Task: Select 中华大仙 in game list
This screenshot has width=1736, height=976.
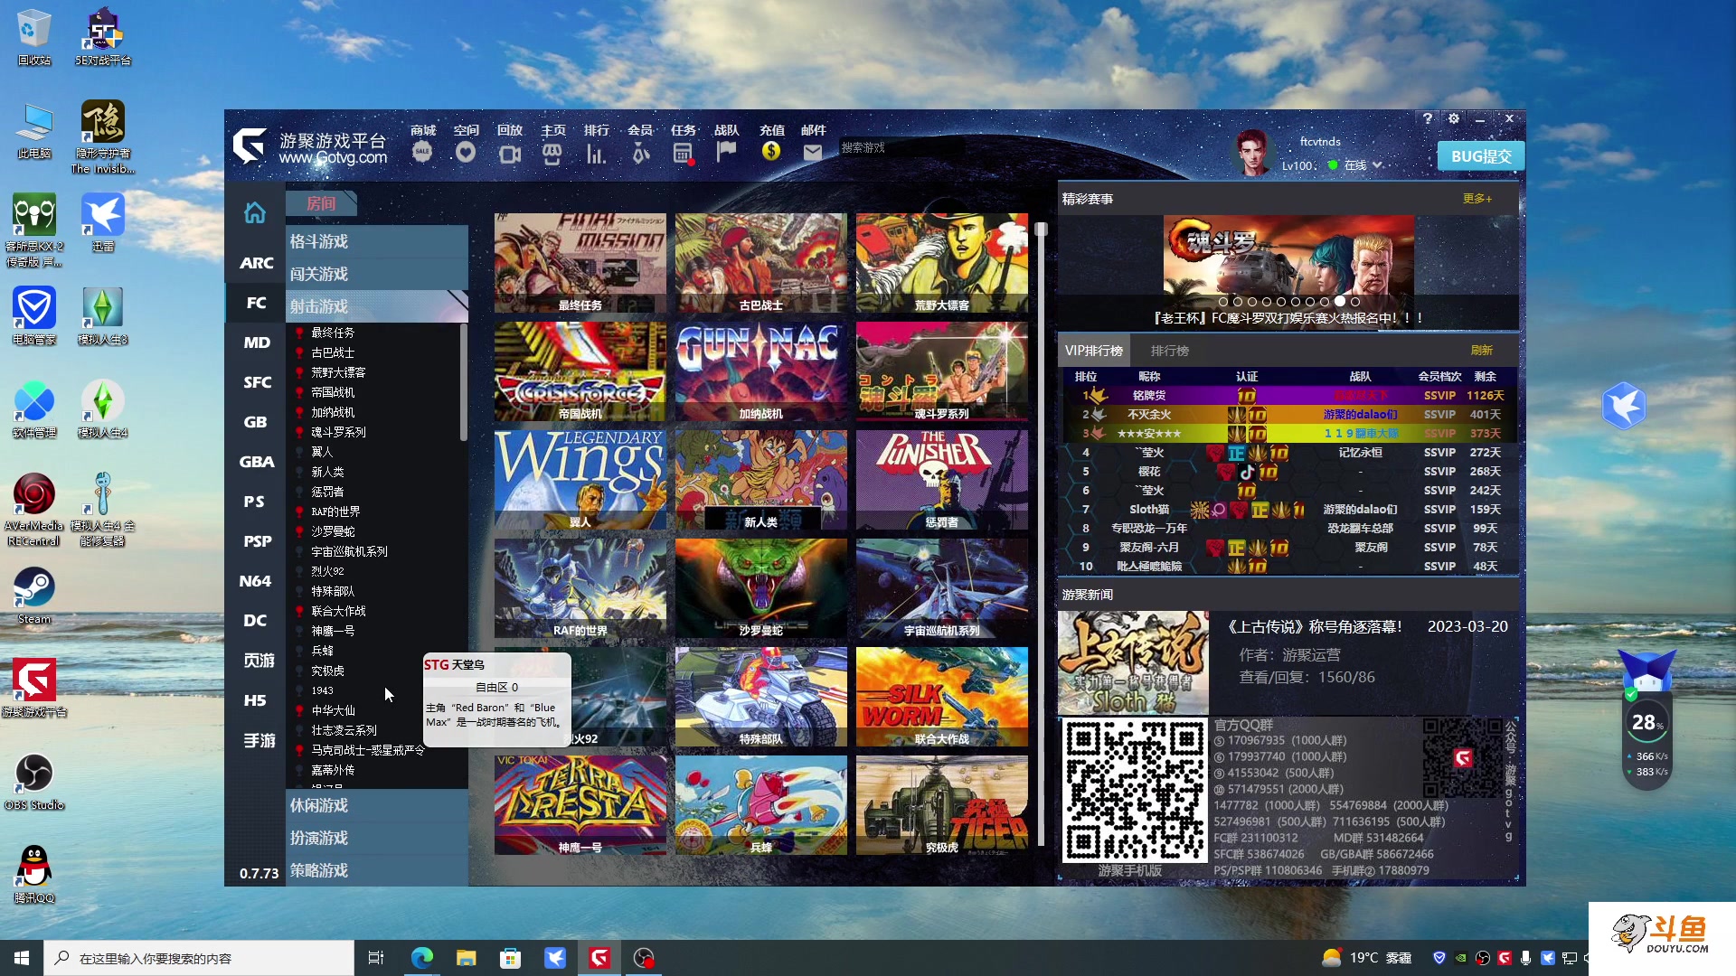Action: (333, 710)
